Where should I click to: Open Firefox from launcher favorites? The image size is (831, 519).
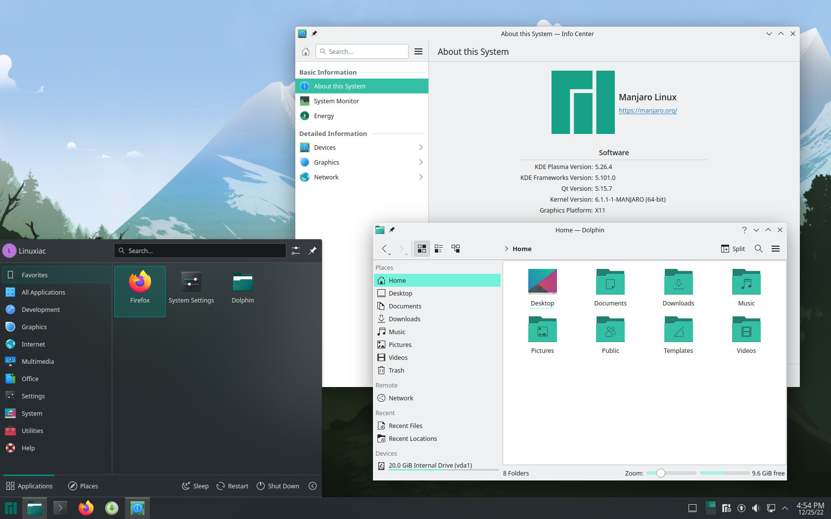pos(140,291)
